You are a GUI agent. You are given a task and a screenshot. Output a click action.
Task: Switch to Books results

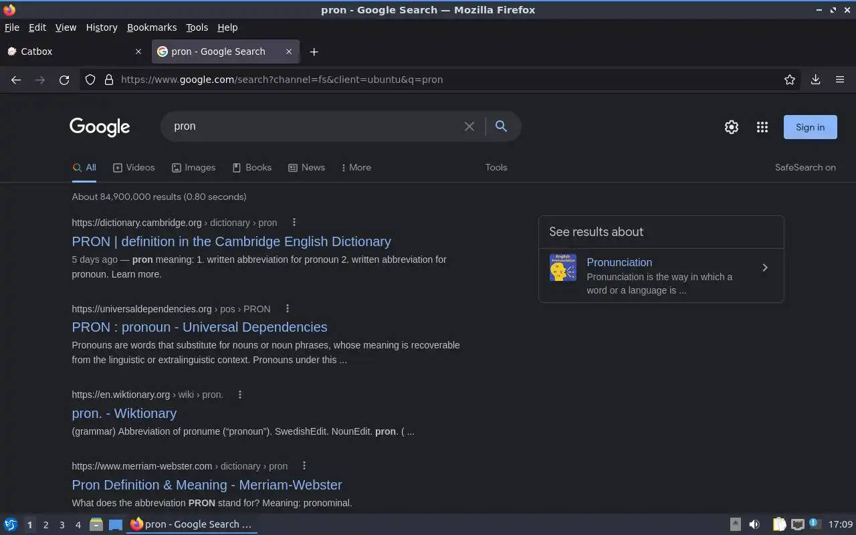[251, 168]
